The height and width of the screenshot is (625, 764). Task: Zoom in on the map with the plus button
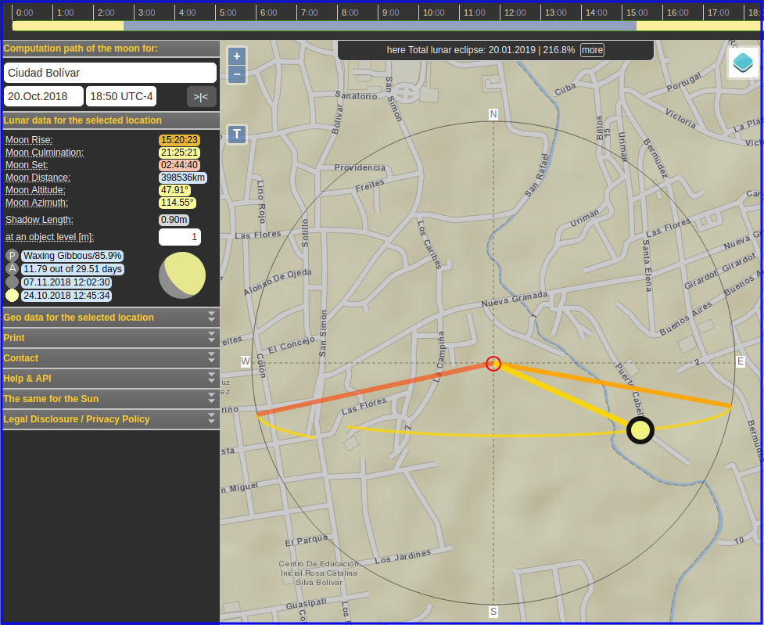tap(236, 56)
